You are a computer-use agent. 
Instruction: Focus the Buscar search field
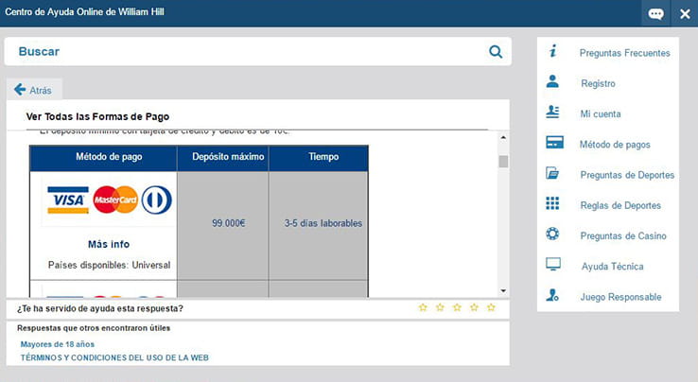click(x=258, y=52)
